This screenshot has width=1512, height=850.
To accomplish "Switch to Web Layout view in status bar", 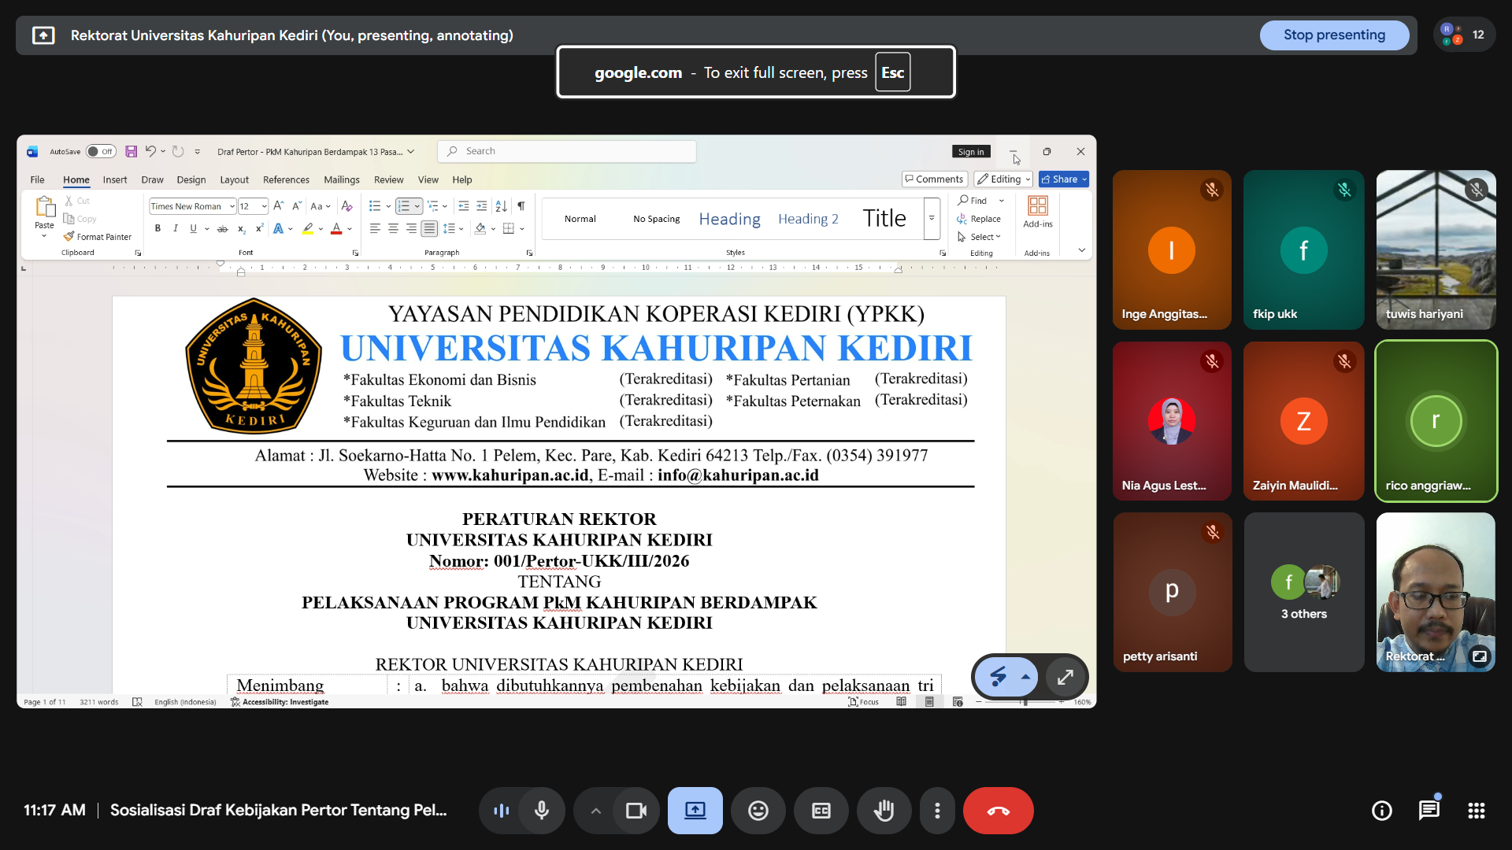I will [x=958, y=702].
